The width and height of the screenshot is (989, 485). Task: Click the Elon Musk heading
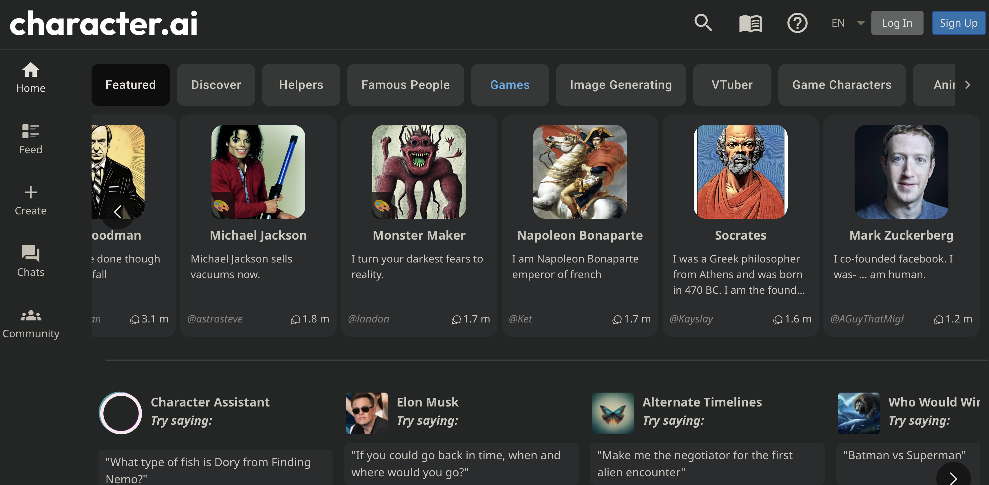coord(427,402)
